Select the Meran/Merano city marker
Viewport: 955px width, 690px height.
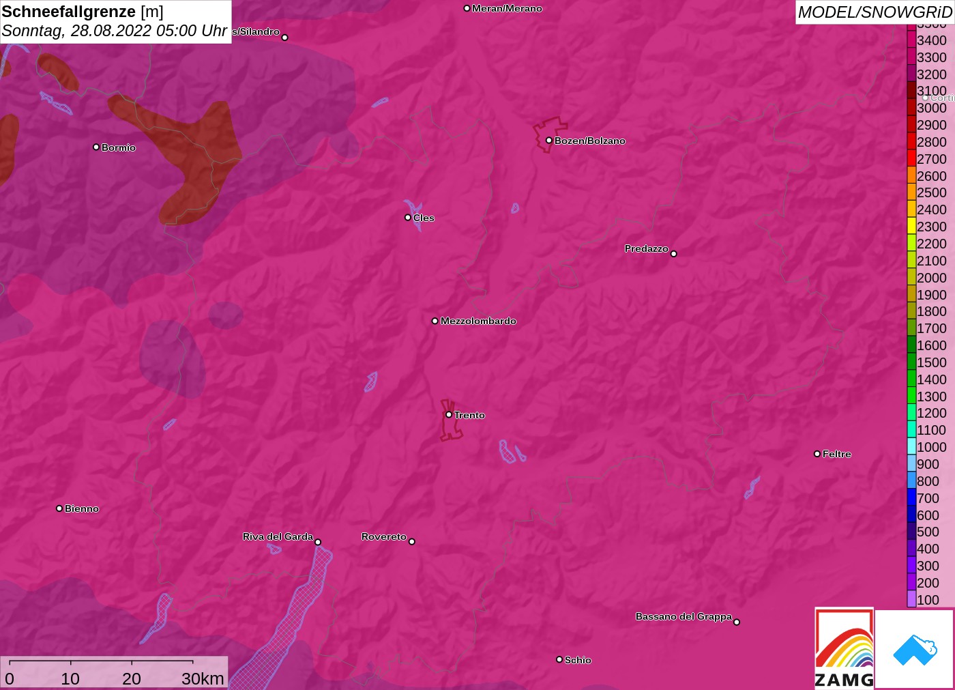point(467,8)
